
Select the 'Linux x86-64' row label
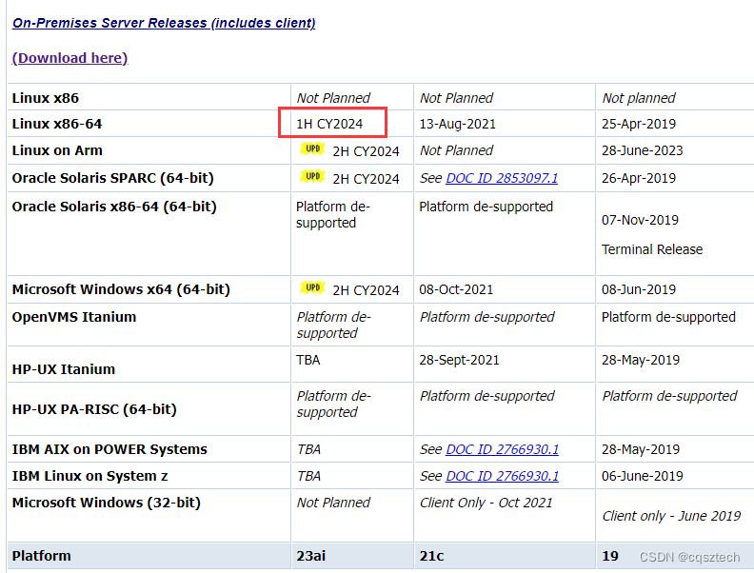(57, 124)
